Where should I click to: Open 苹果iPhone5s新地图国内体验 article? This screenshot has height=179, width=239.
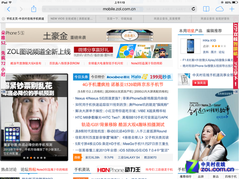click(145, 98)
